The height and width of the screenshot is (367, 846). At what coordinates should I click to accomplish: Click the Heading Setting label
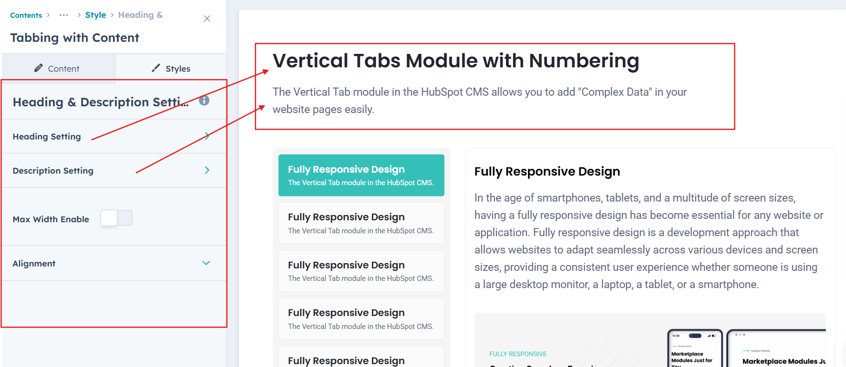[x=47, y=137]
